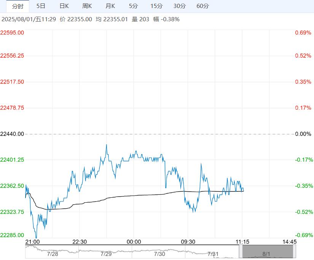The height and width of the screenshot is (260, 314).
Task: Click the -0.69% label on right axis
Action: click(x=303, y=235)
